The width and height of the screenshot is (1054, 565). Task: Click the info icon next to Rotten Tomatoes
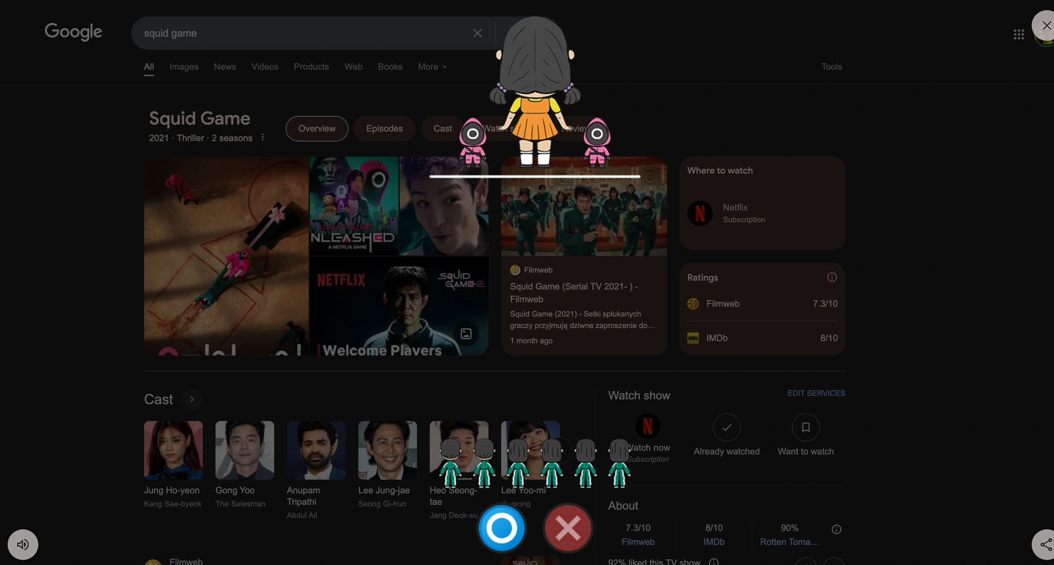tap(836, 529)
